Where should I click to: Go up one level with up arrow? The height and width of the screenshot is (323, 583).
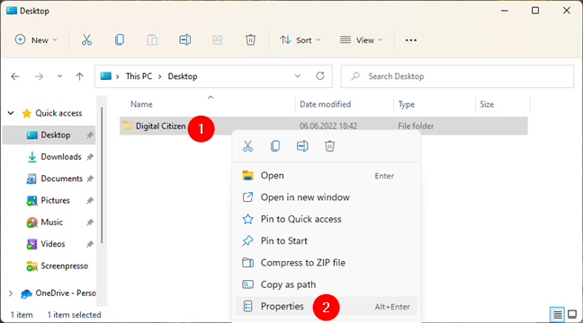(x=79, y=76)
